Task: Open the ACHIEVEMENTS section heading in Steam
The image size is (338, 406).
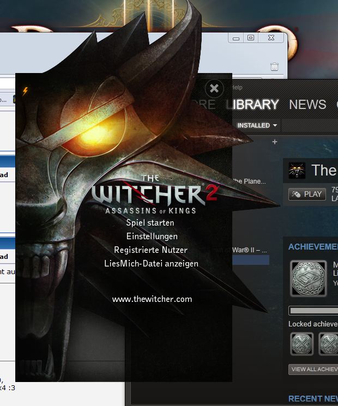Action: pos(313,247)
